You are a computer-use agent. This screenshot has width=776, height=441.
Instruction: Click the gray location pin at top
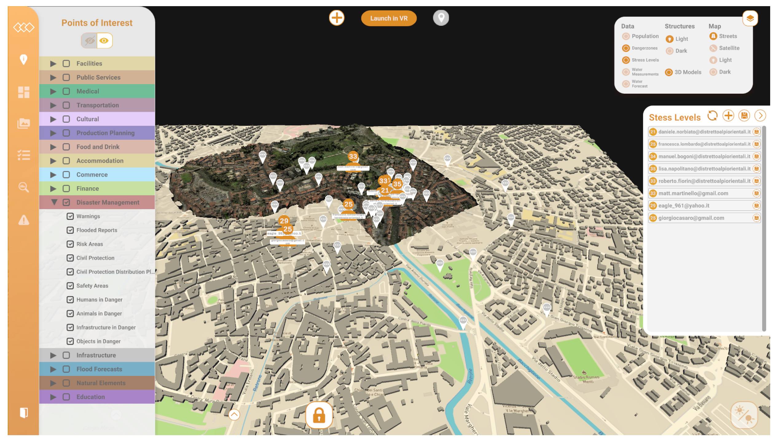441,18
